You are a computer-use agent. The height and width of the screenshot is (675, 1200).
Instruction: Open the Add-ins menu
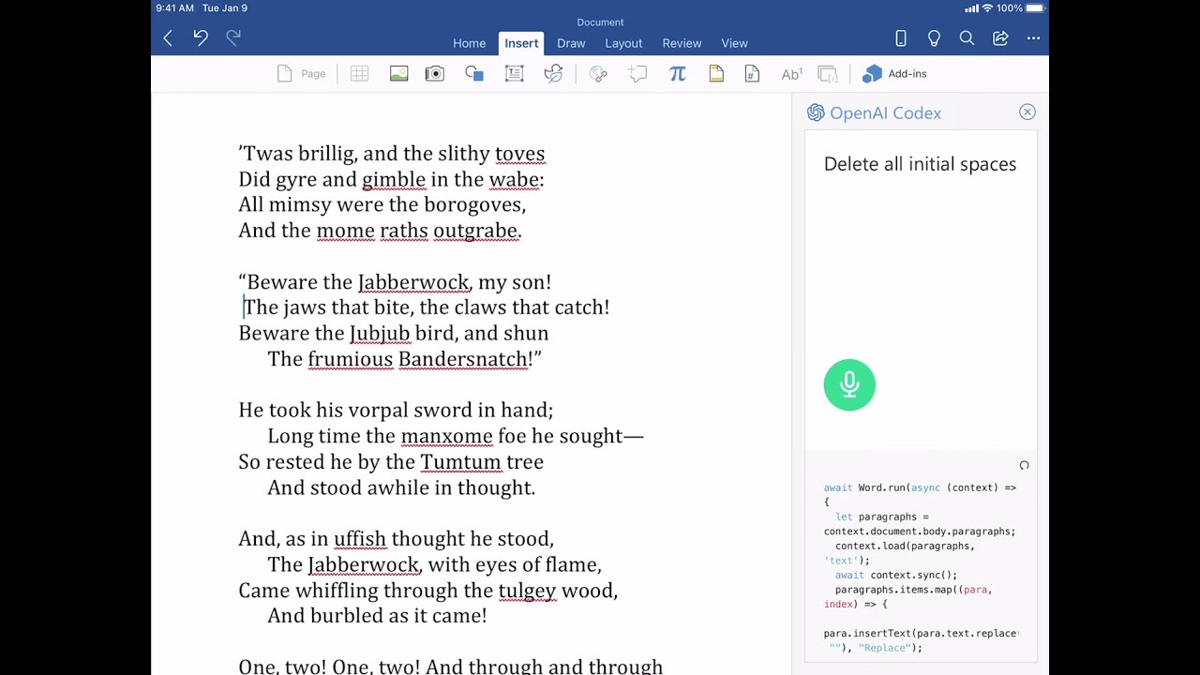coord(894,74)
